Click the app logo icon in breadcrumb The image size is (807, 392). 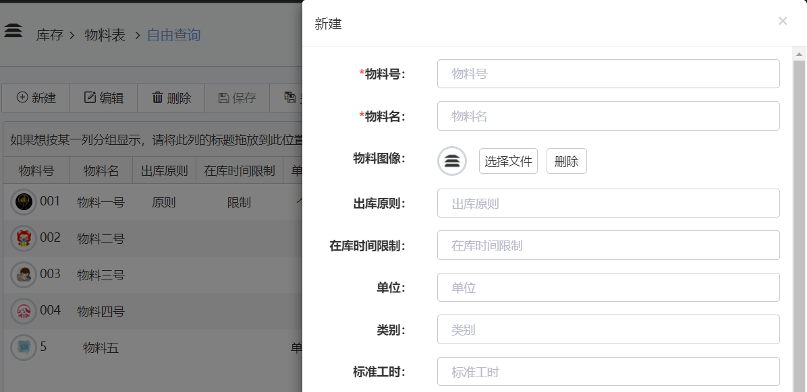[x=13, y=32]
